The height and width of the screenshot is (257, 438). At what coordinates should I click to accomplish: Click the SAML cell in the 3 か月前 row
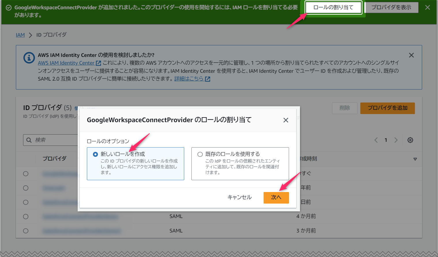pyautogui.click(x=176, y=231)
